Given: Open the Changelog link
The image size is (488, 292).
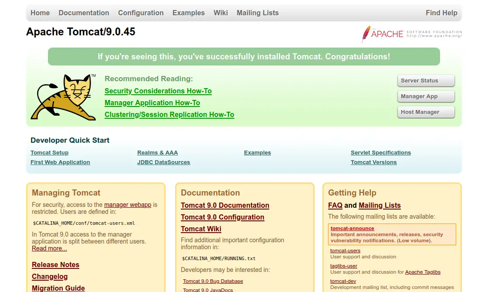Looking at the screenshot, I should coord(50,276).
